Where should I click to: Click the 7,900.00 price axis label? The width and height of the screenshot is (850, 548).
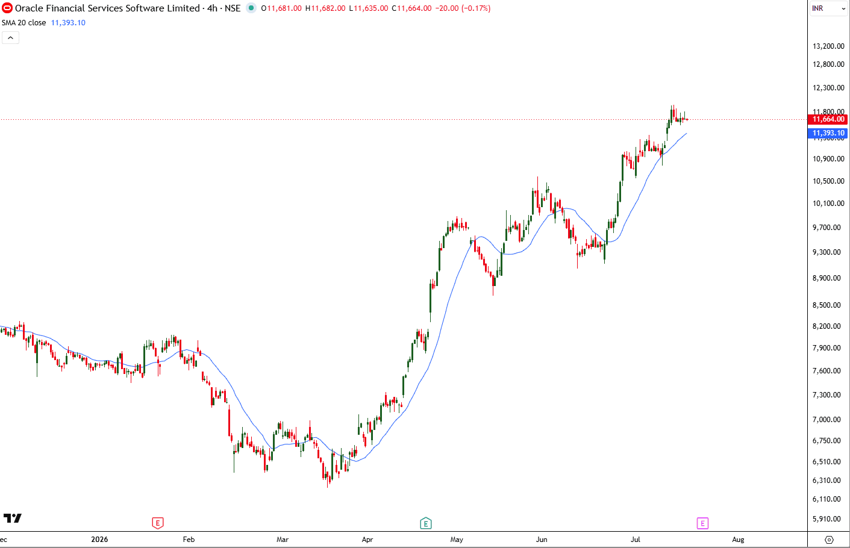(x=827, y=348)
